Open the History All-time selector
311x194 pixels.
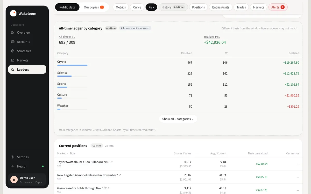[173, 7]
